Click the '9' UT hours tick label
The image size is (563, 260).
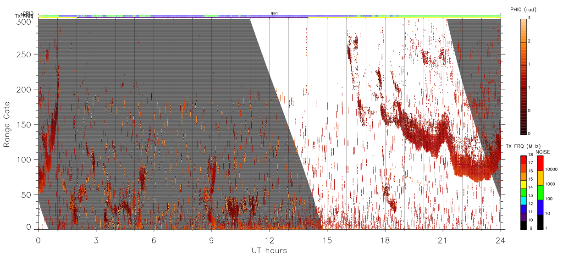coord(212,240)
